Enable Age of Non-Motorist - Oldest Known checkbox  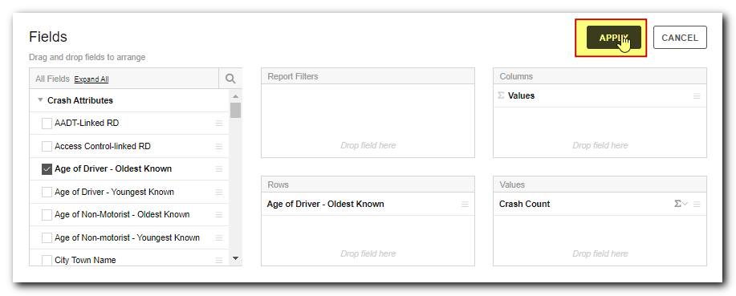(x=47, y=215)
